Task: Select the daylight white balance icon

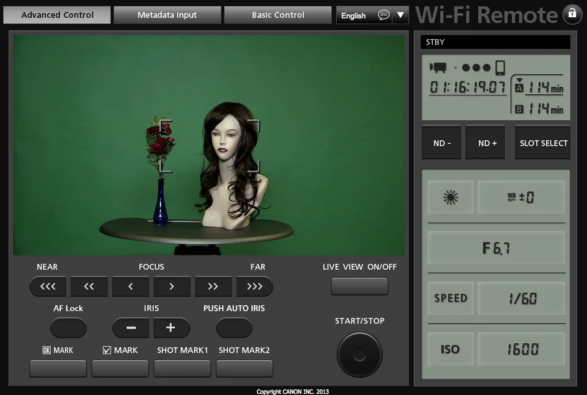Action: click(x=450, y=197)
